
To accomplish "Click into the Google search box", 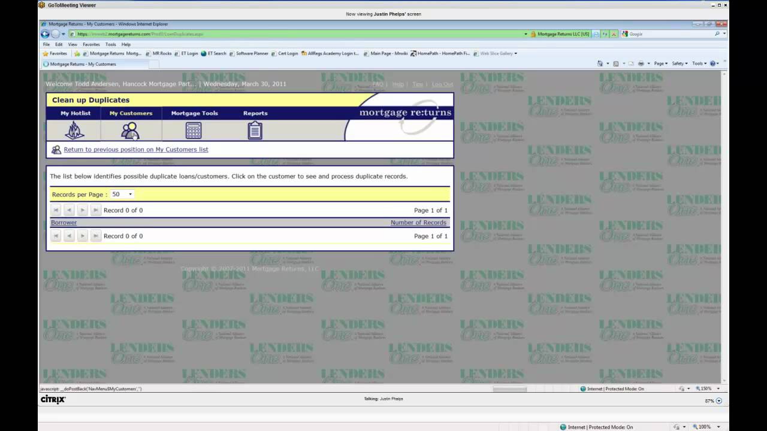I will coord(670,34).
